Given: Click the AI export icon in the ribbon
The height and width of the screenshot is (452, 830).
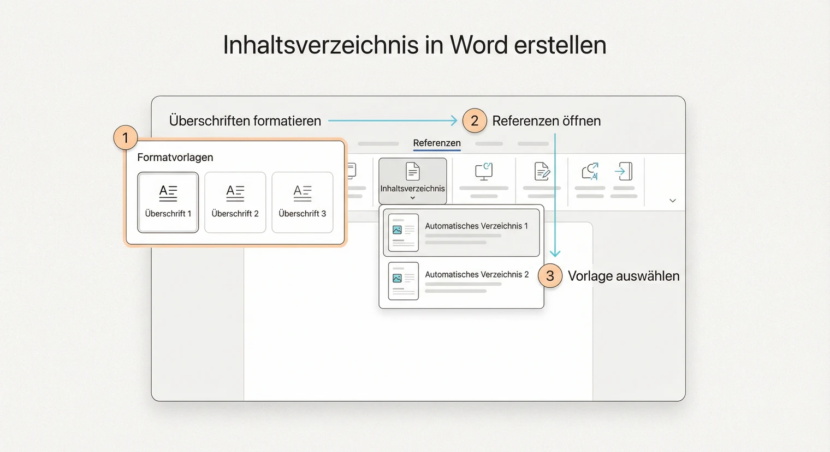Looking at the screenshot, I should (x=590, y=171).
